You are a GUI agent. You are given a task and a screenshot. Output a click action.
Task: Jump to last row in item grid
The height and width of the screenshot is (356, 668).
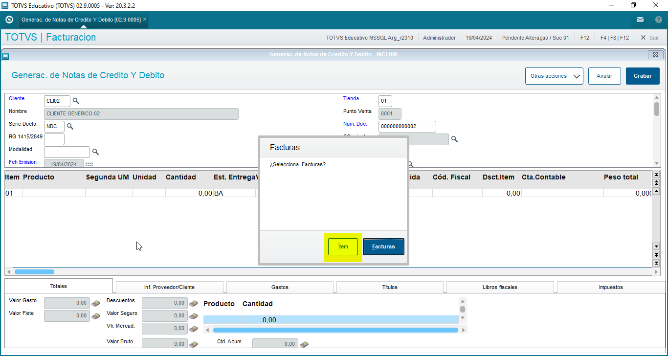tap(656, 263)
